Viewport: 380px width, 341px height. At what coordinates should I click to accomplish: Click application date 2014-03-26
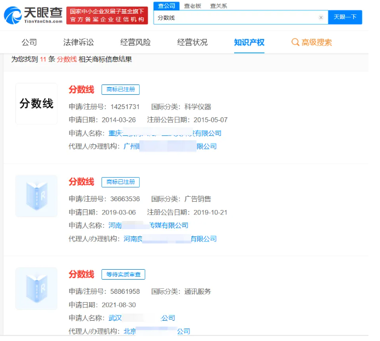pyautogui.click(x=119, y=120)
